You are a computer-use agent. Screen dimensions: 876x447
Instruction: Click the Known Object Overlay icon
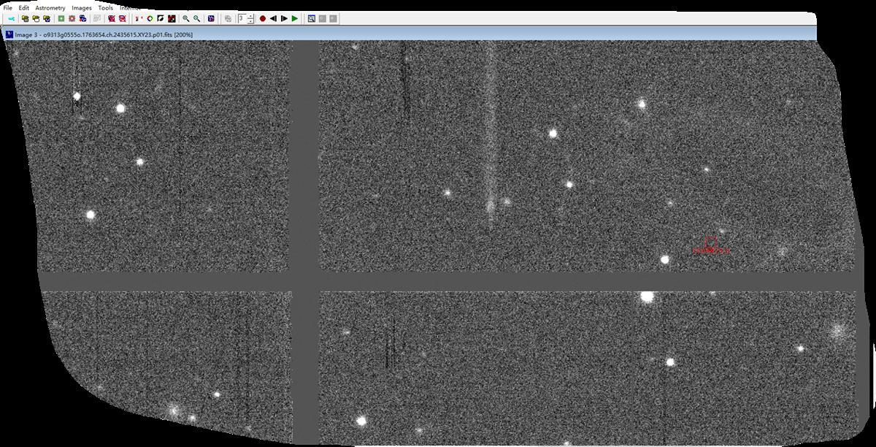coord(150,18)
